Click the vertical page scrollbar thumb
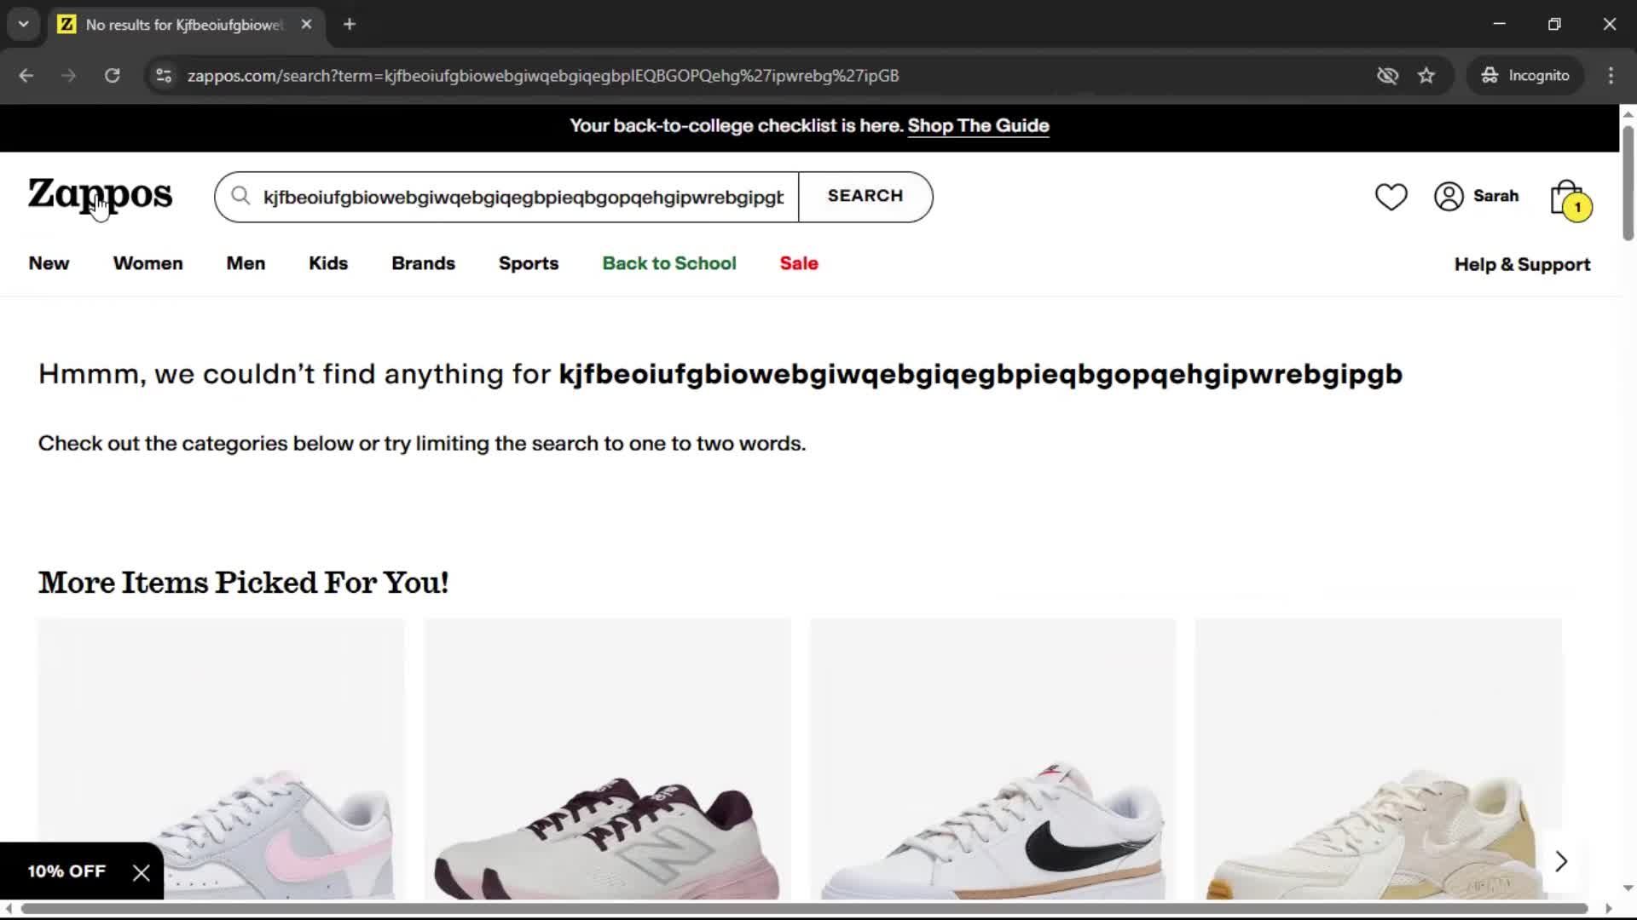Image resolution: width=1637 pixels, height=920 pixels. point(1628,183)
